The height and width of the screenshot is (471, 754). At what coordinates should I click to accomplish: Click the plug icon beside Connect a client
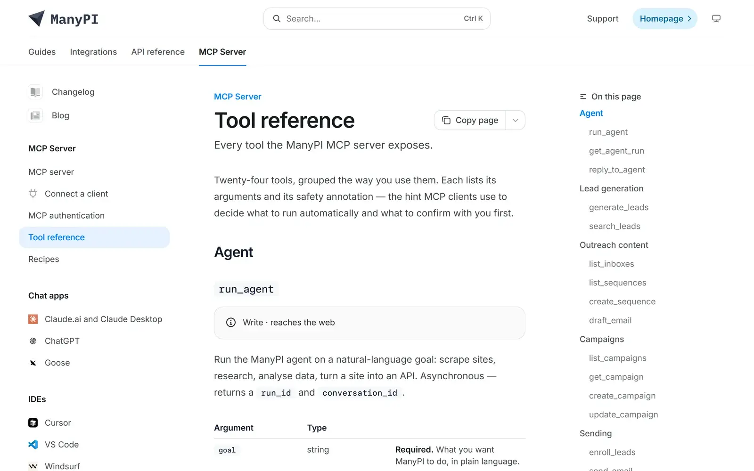pyautogui.click(x=33, y=194)
